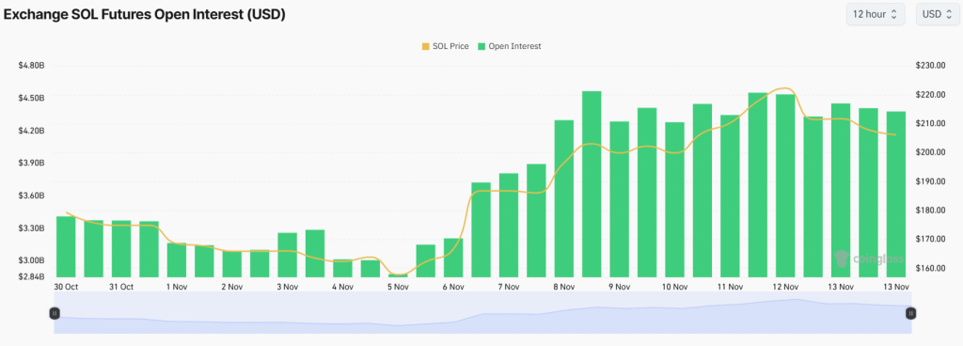This screenshot has height=346, width=963.
Task: Click the '$230.00' price axis label
Action: tap(930, 66)
